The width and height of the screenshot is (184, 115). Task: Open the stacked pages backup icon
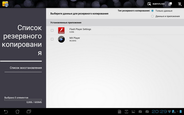tap(170, 4)
